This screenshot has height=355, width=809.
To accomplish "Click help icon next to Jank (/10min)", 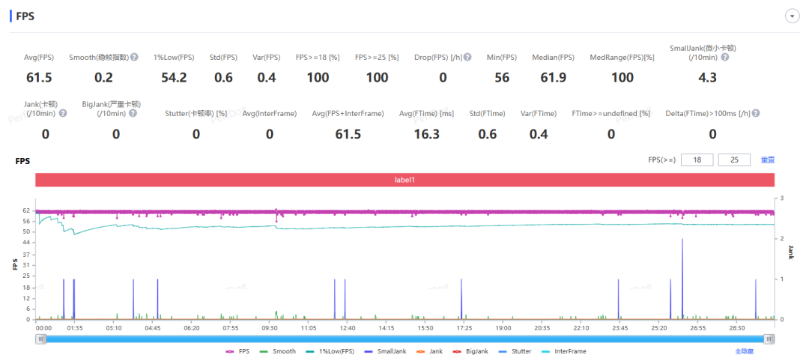I will click(x=63, y=113).
